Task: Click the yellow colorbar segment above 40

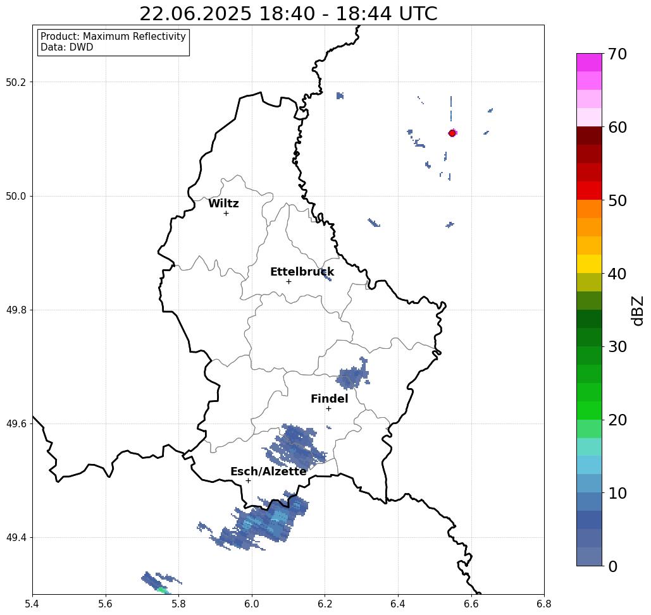Action: [x=589, y=264]
